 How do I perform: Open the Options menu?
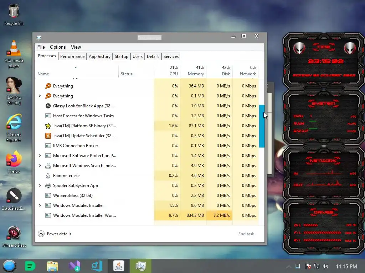coord(58,47)
